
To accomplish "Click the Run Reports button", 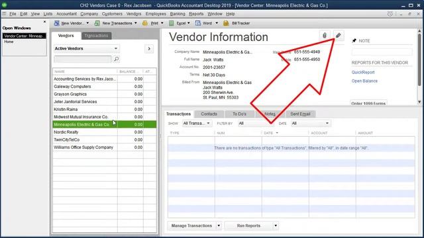I will click(248, 225).
